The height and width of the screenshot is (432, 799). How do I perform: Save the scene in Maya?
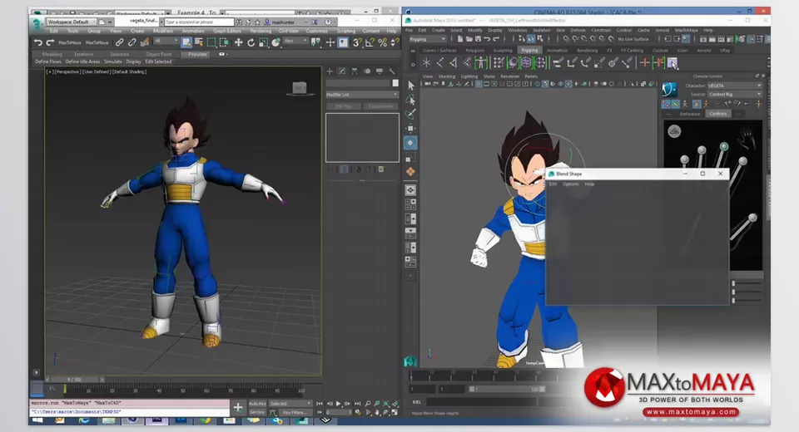click(x=478, y=39)
